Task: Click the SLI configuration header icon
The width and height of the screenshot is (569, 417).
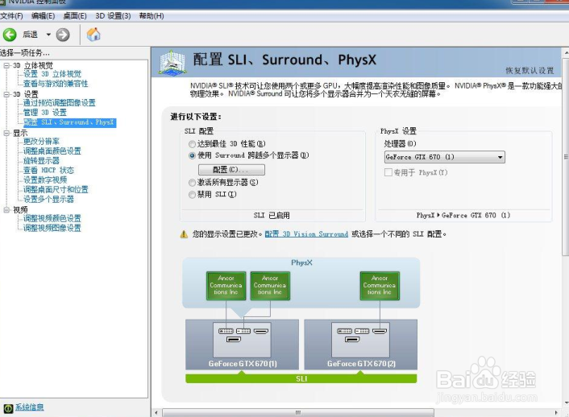Action: [172, 64]
